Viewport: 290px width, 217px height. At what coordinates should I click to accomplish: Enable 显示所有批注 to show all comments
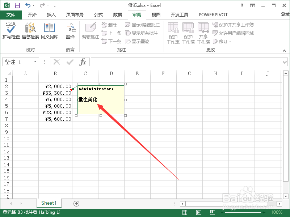point(142,33)
